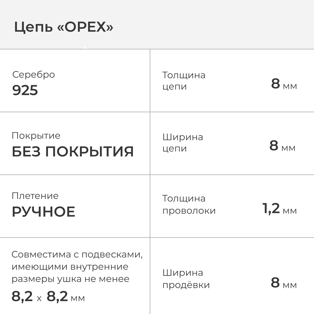Select the "Покрытие" label

(36, 136)
